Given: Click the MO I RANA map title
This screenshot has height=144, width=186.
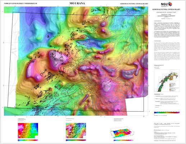Looking at the screenshot, I should 77,3.
